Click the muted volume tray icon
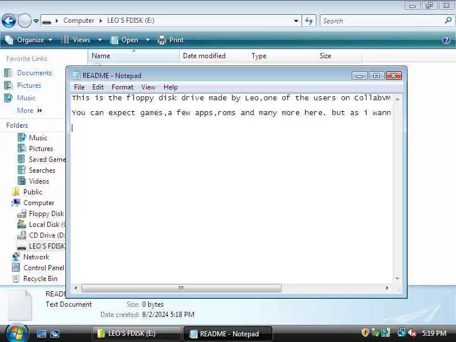This screenshot has height=342, width=456. click(x=412, y=333)
